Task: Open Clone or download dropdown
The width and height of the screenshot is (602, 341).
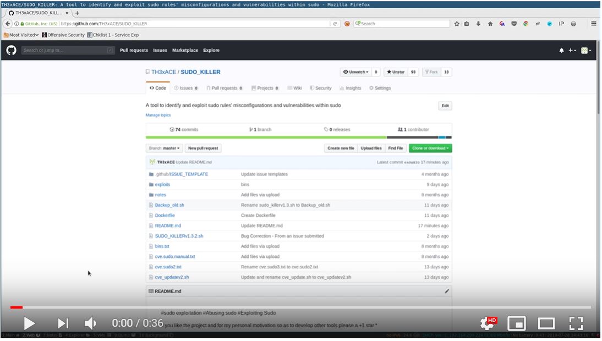Action: pos(430,148)
